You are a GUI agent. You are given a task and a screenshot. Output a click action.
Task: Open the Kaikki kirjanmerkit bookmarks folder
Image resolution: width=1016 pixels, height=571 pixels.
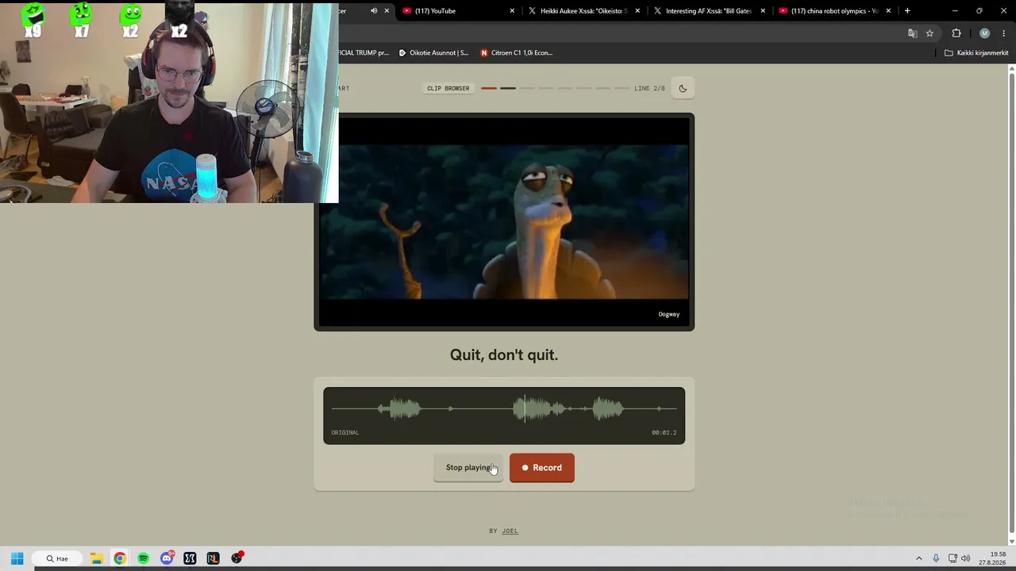pyautogui.click(x=976, y=53)
